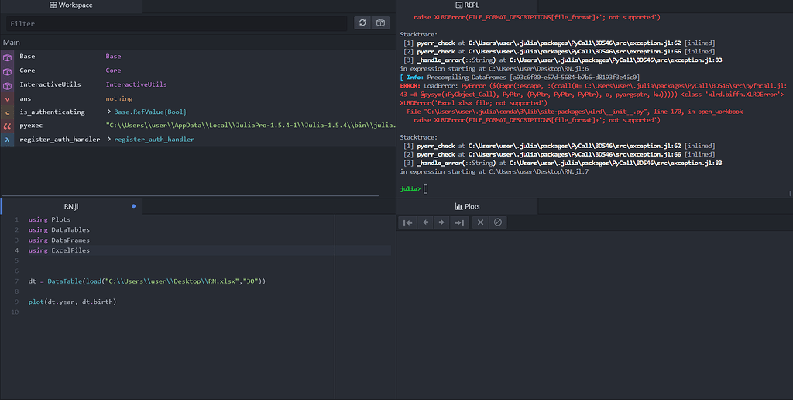
Task: Click the Workspace refresh icon
Action: click(x=362, y=22)
